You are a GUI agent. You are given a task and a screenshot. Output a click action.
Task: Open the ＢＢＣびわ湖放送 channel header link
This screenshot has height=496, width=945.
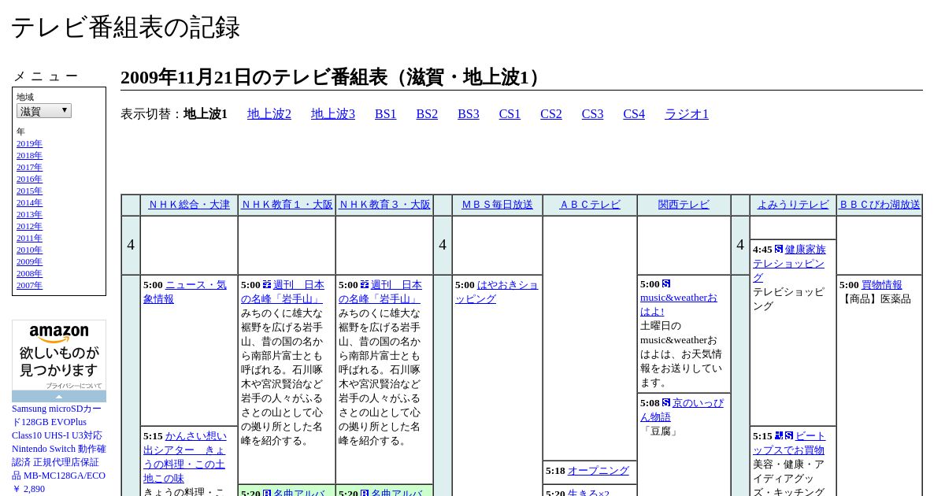point(879,205)
